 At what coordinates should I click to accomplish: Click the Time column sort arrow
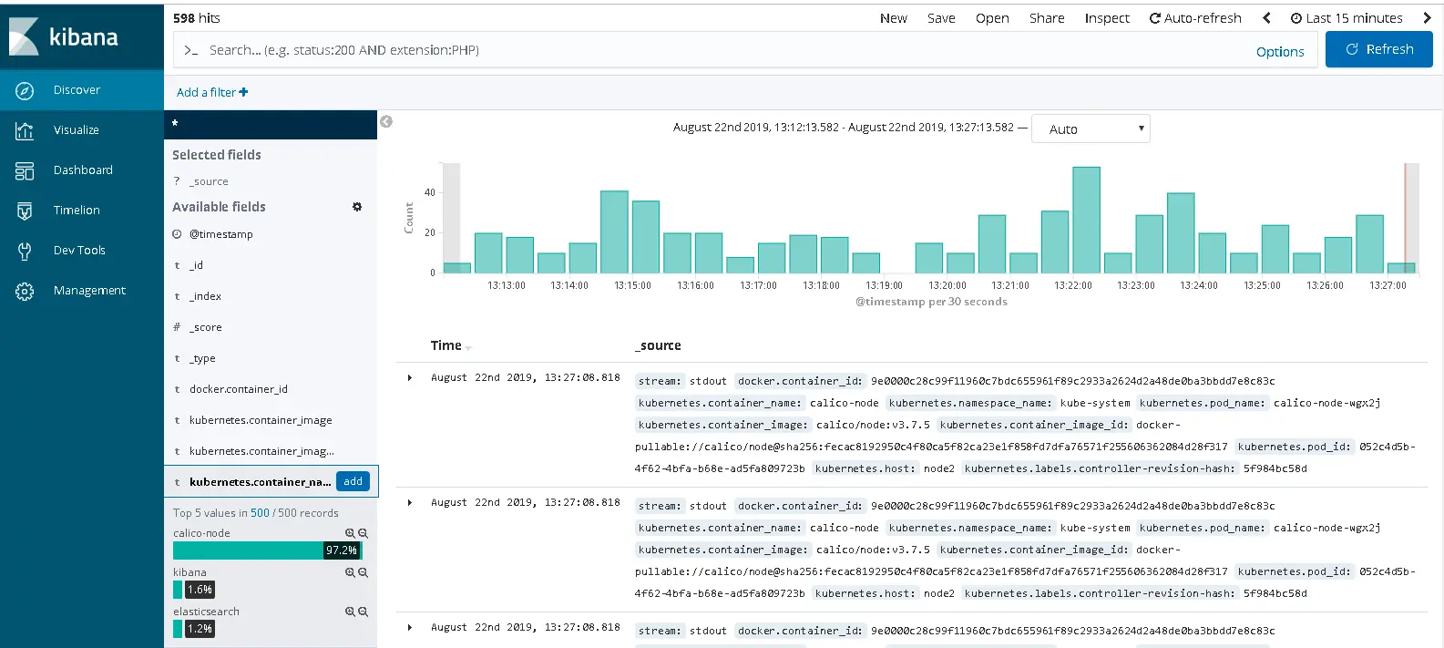[468, 347]
